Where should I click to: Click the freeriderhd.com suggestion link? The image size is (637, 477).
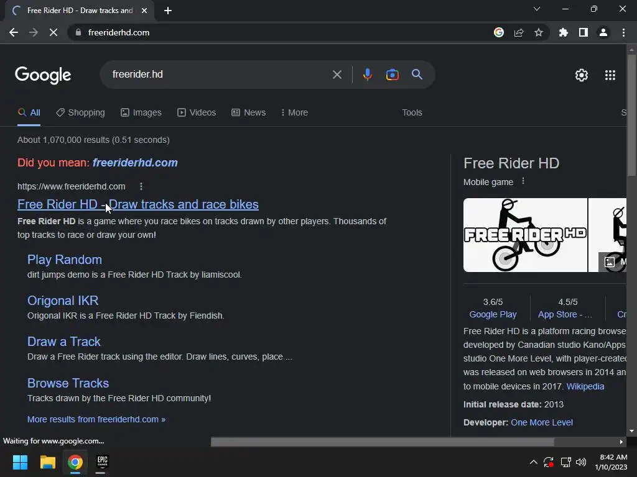point(135,163)
